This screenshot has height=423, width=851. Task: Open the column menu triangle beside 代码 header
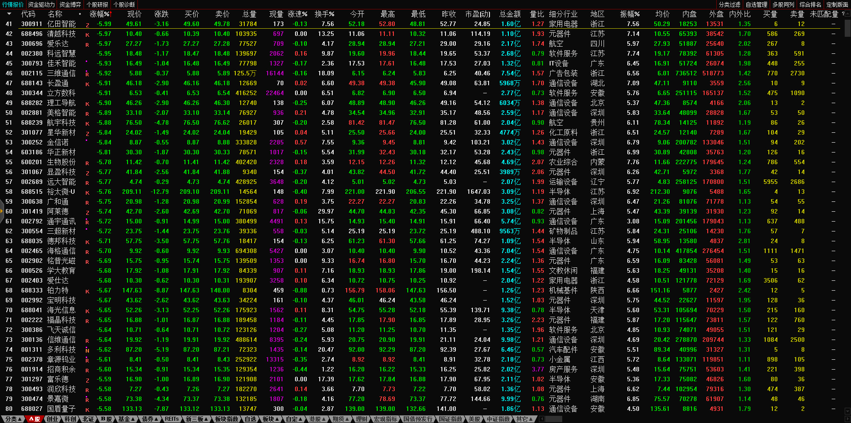tap(9, 14)
